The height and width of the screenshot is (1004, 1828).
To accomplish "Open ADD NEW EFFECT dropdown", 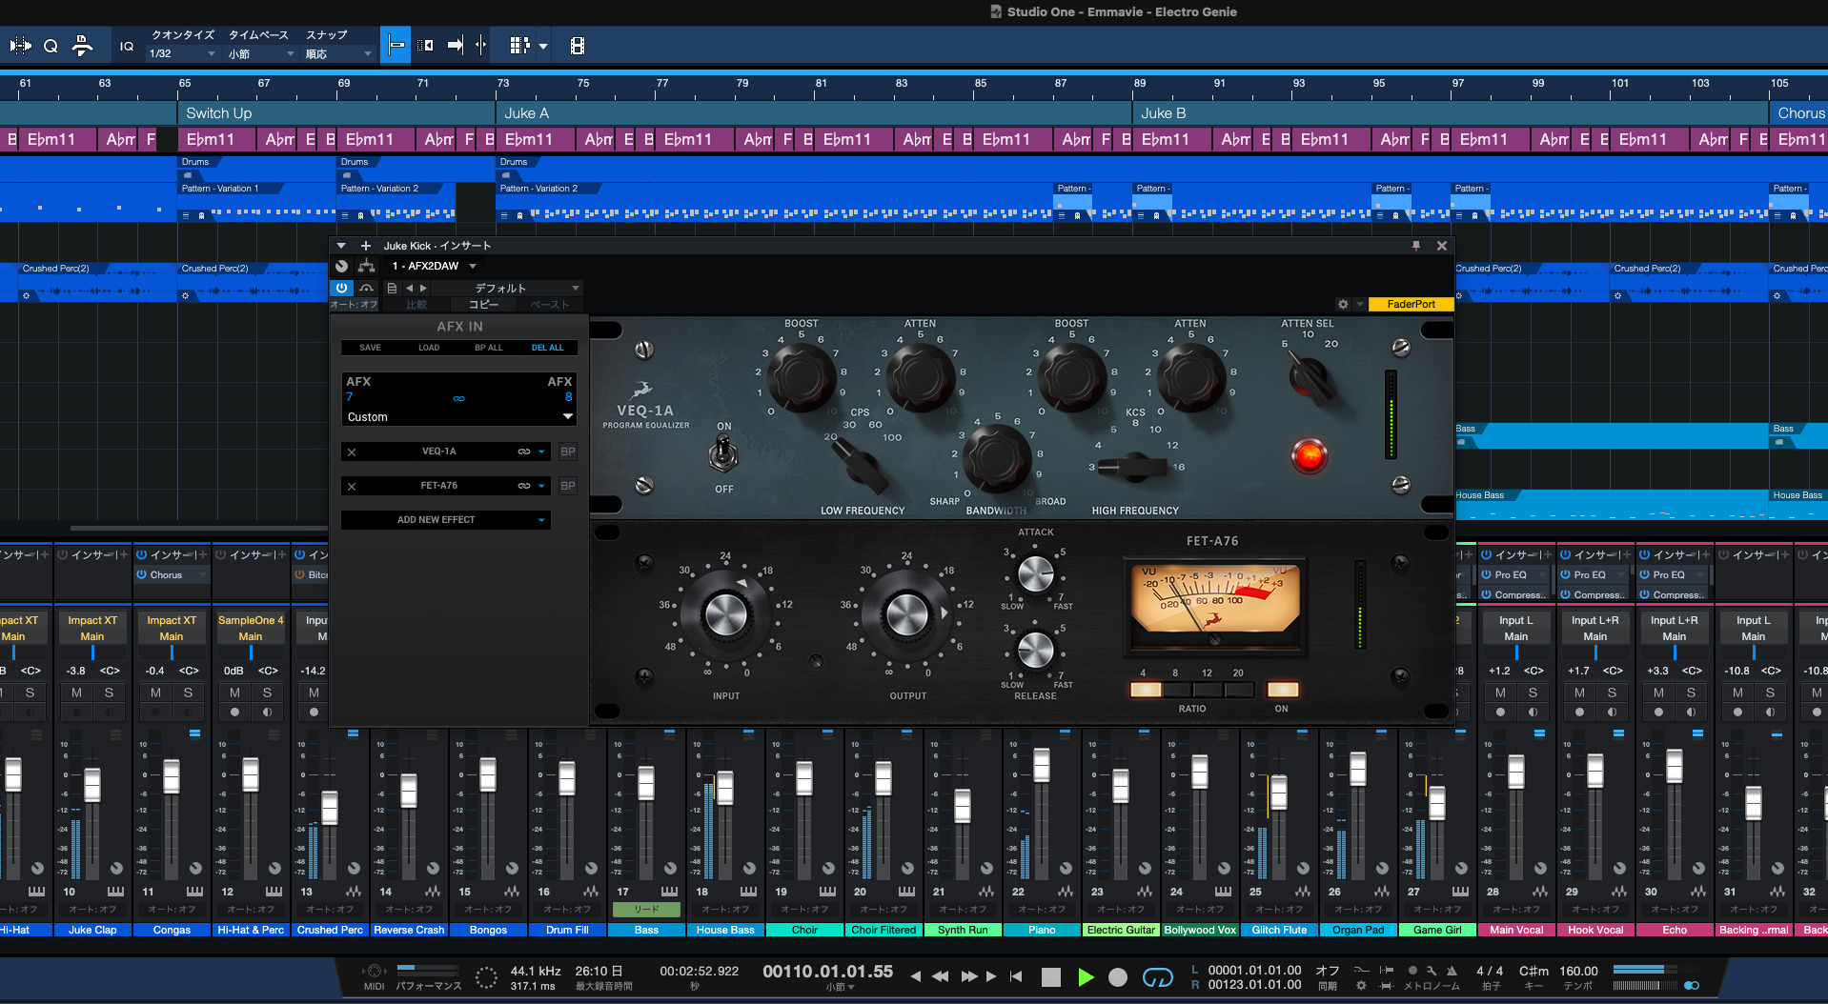I will [x=445, y=520].
